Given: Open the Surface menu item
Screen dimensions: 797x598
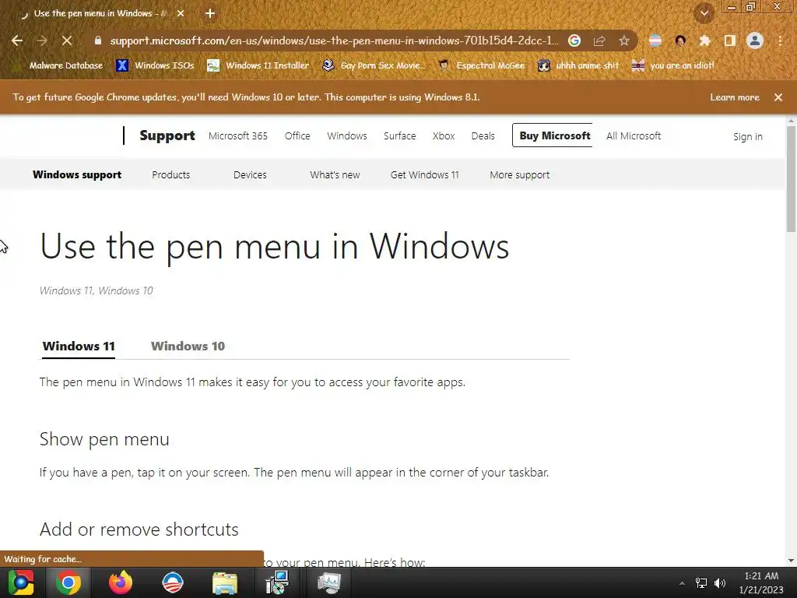Looking at the screenshot, I should point(399,135).
